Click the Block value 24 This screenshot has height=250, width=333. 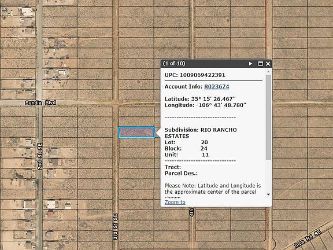(x=204, y=148)
